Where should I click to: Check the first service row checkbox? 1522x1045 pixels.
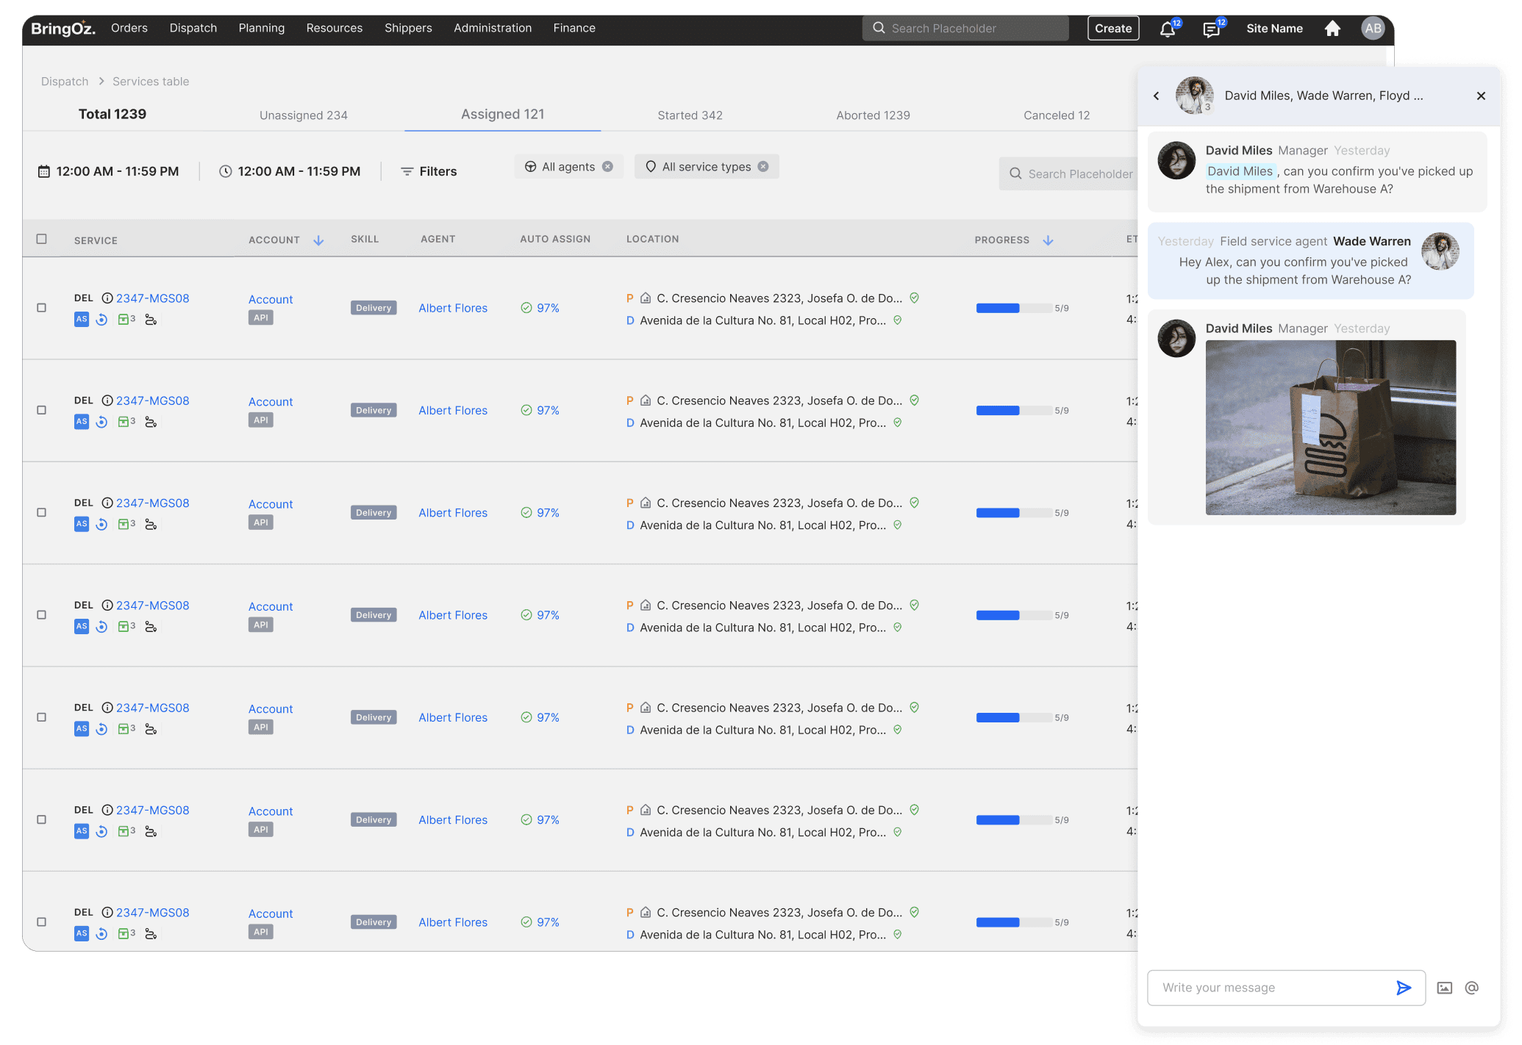(x=42, y=308)
